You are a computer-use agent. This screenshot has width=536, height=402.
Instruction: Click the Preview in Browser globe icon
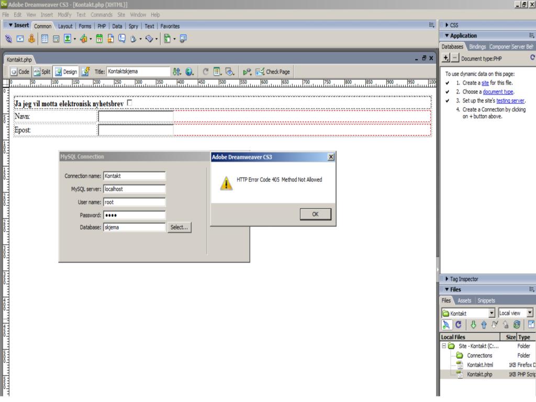click(189, 71)
